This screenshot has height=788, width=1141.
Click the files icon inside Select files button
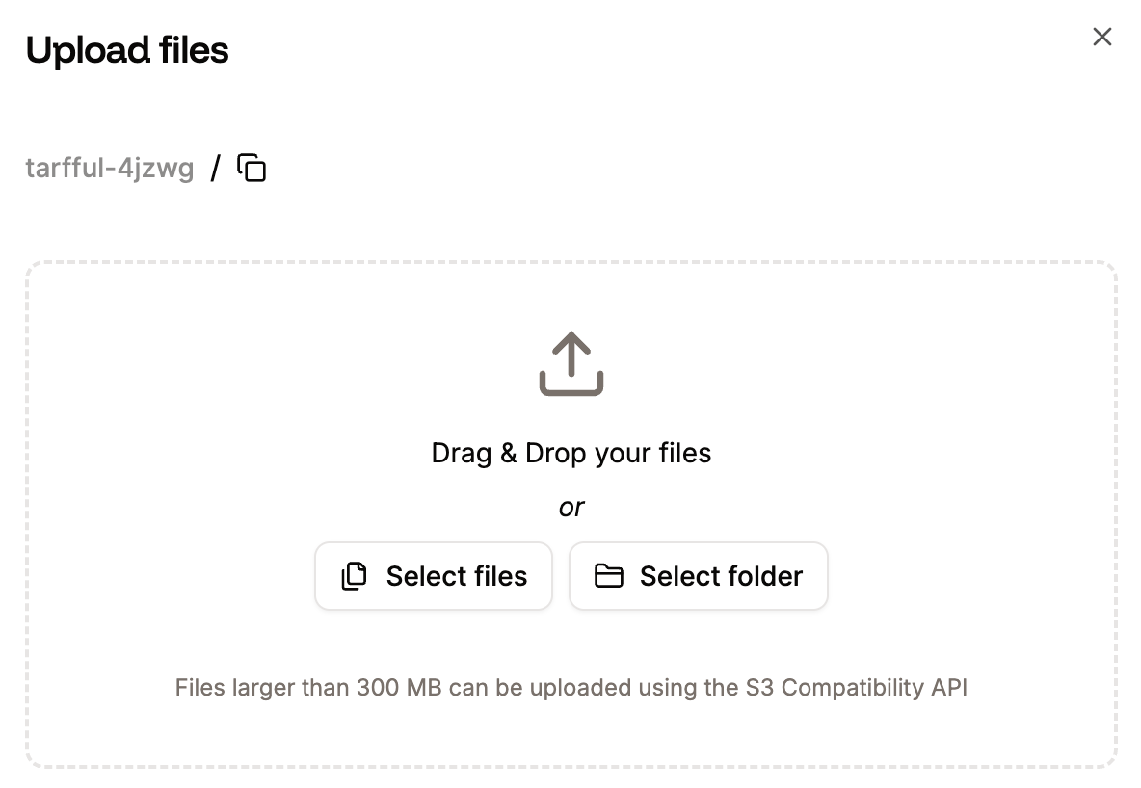pyautogui.click(x=354, y=575)
